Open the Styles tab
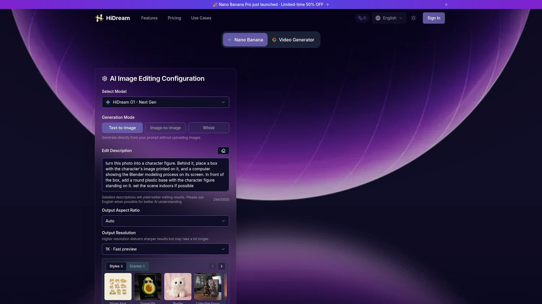 point(116,266)
